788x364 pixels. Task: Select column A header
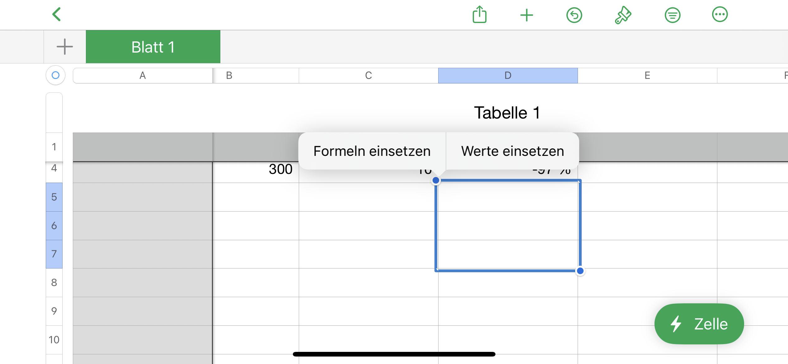pyautogui.click(x=143, y=76)
